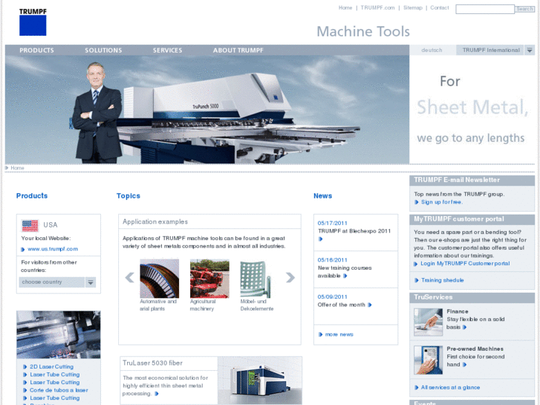Click the TruLaser 5030 fiber heading
Screen dimensions: 540x405
[152, 363]
